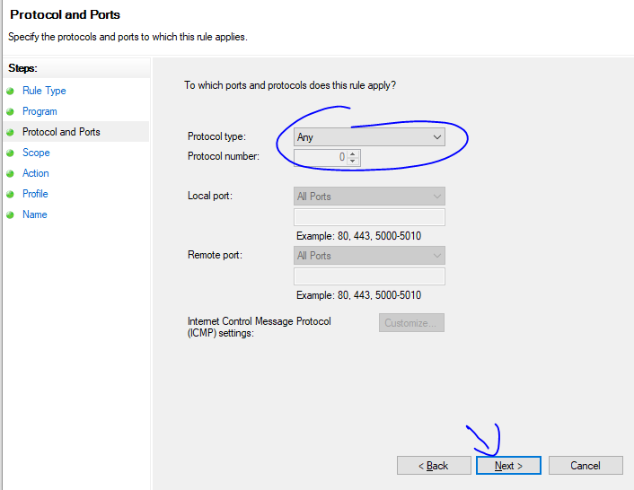Screen dimensions: 634x490
Task: Open the Name step
Action: 35,214
